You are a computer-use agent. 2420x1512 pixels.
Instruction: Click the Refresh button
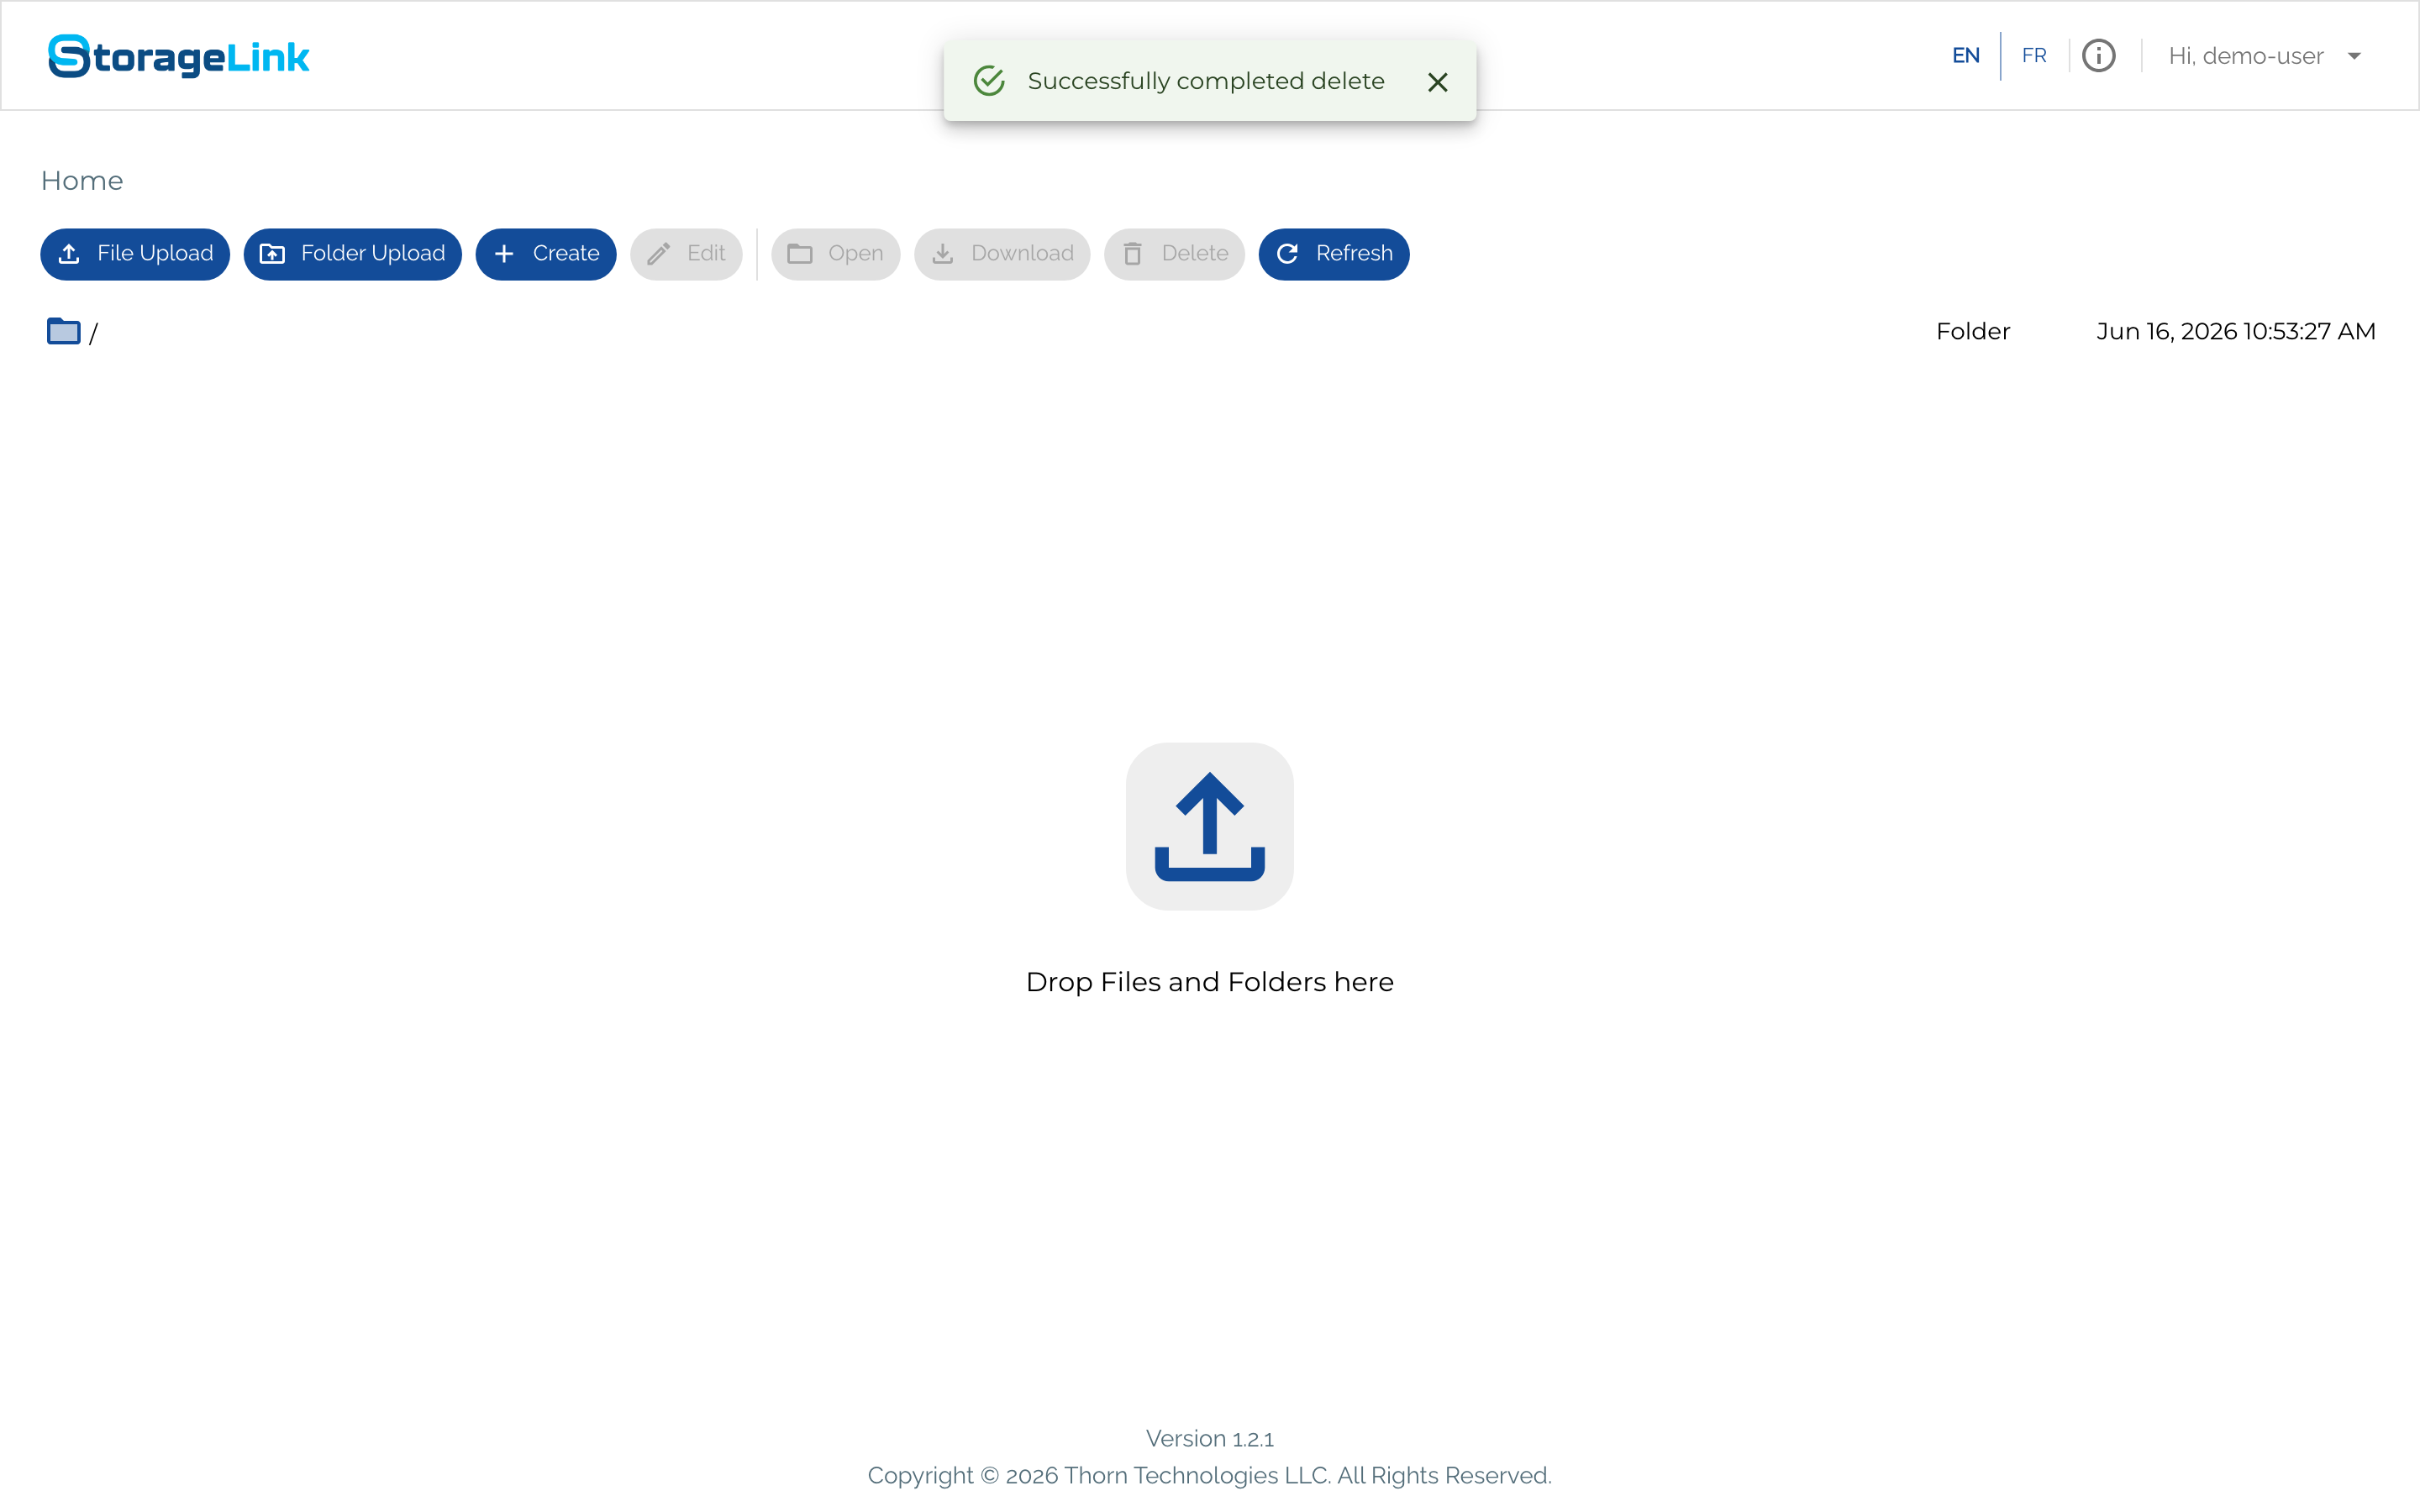click(1334, 254)
